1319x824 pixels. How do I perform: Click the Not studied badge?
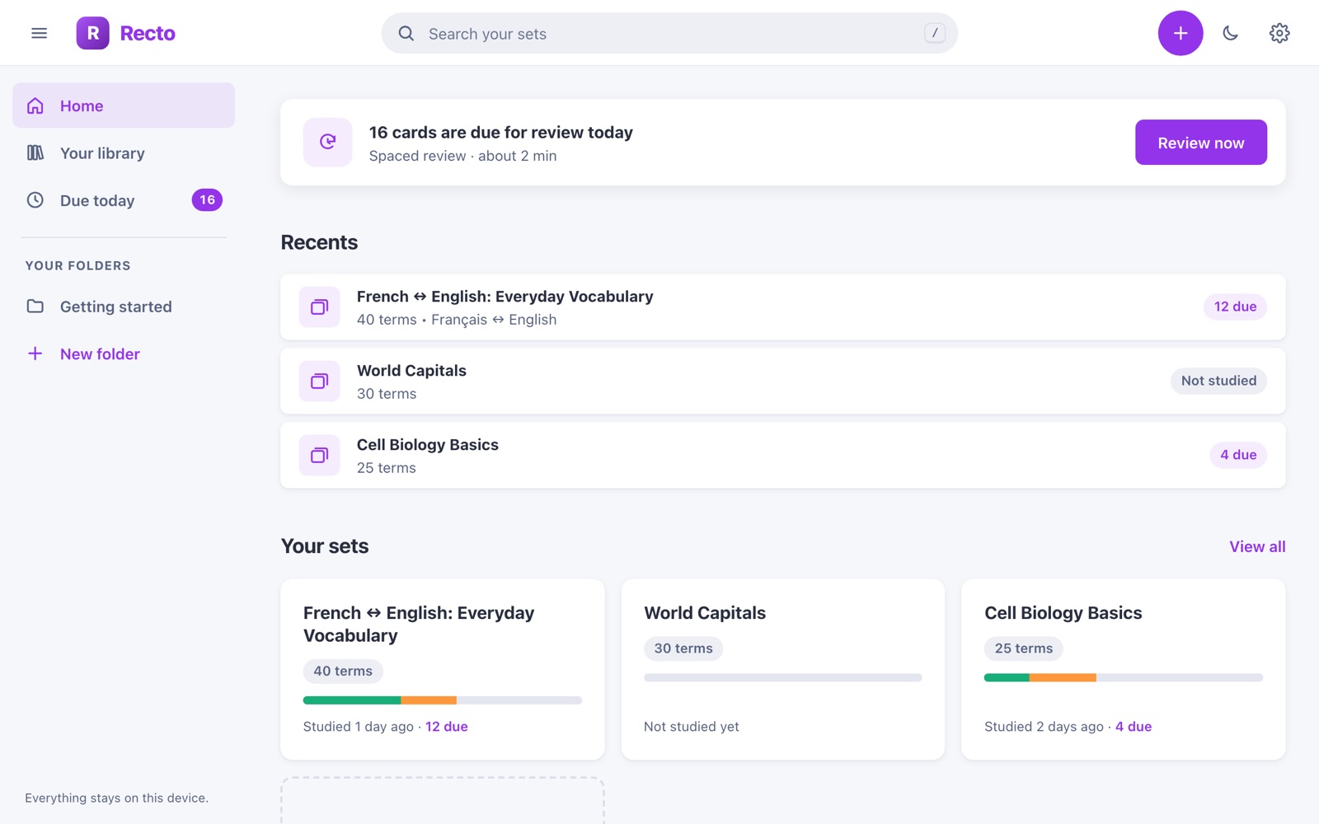[x=1218, y=381]
